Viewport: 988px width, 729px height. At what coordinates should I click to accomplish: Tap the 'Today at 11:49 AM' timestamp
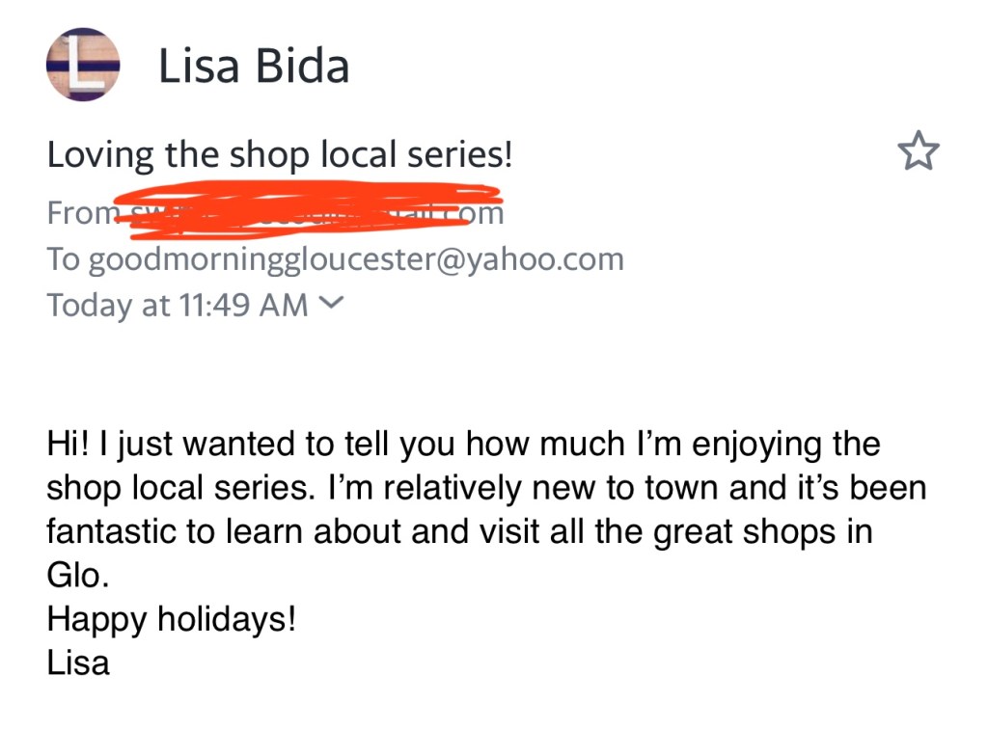click(x=178, y=305)
